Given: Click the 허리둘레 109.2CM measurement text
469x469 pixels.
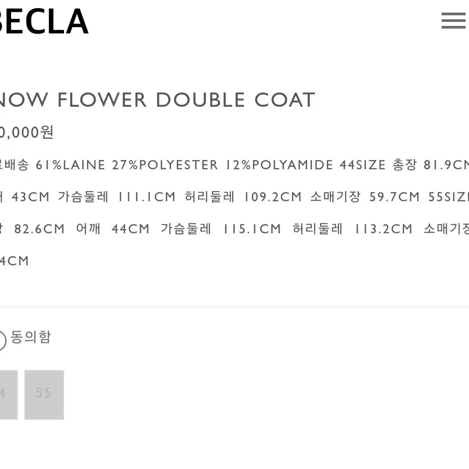Looking at the screenshot, I should (x=243, y=197).
